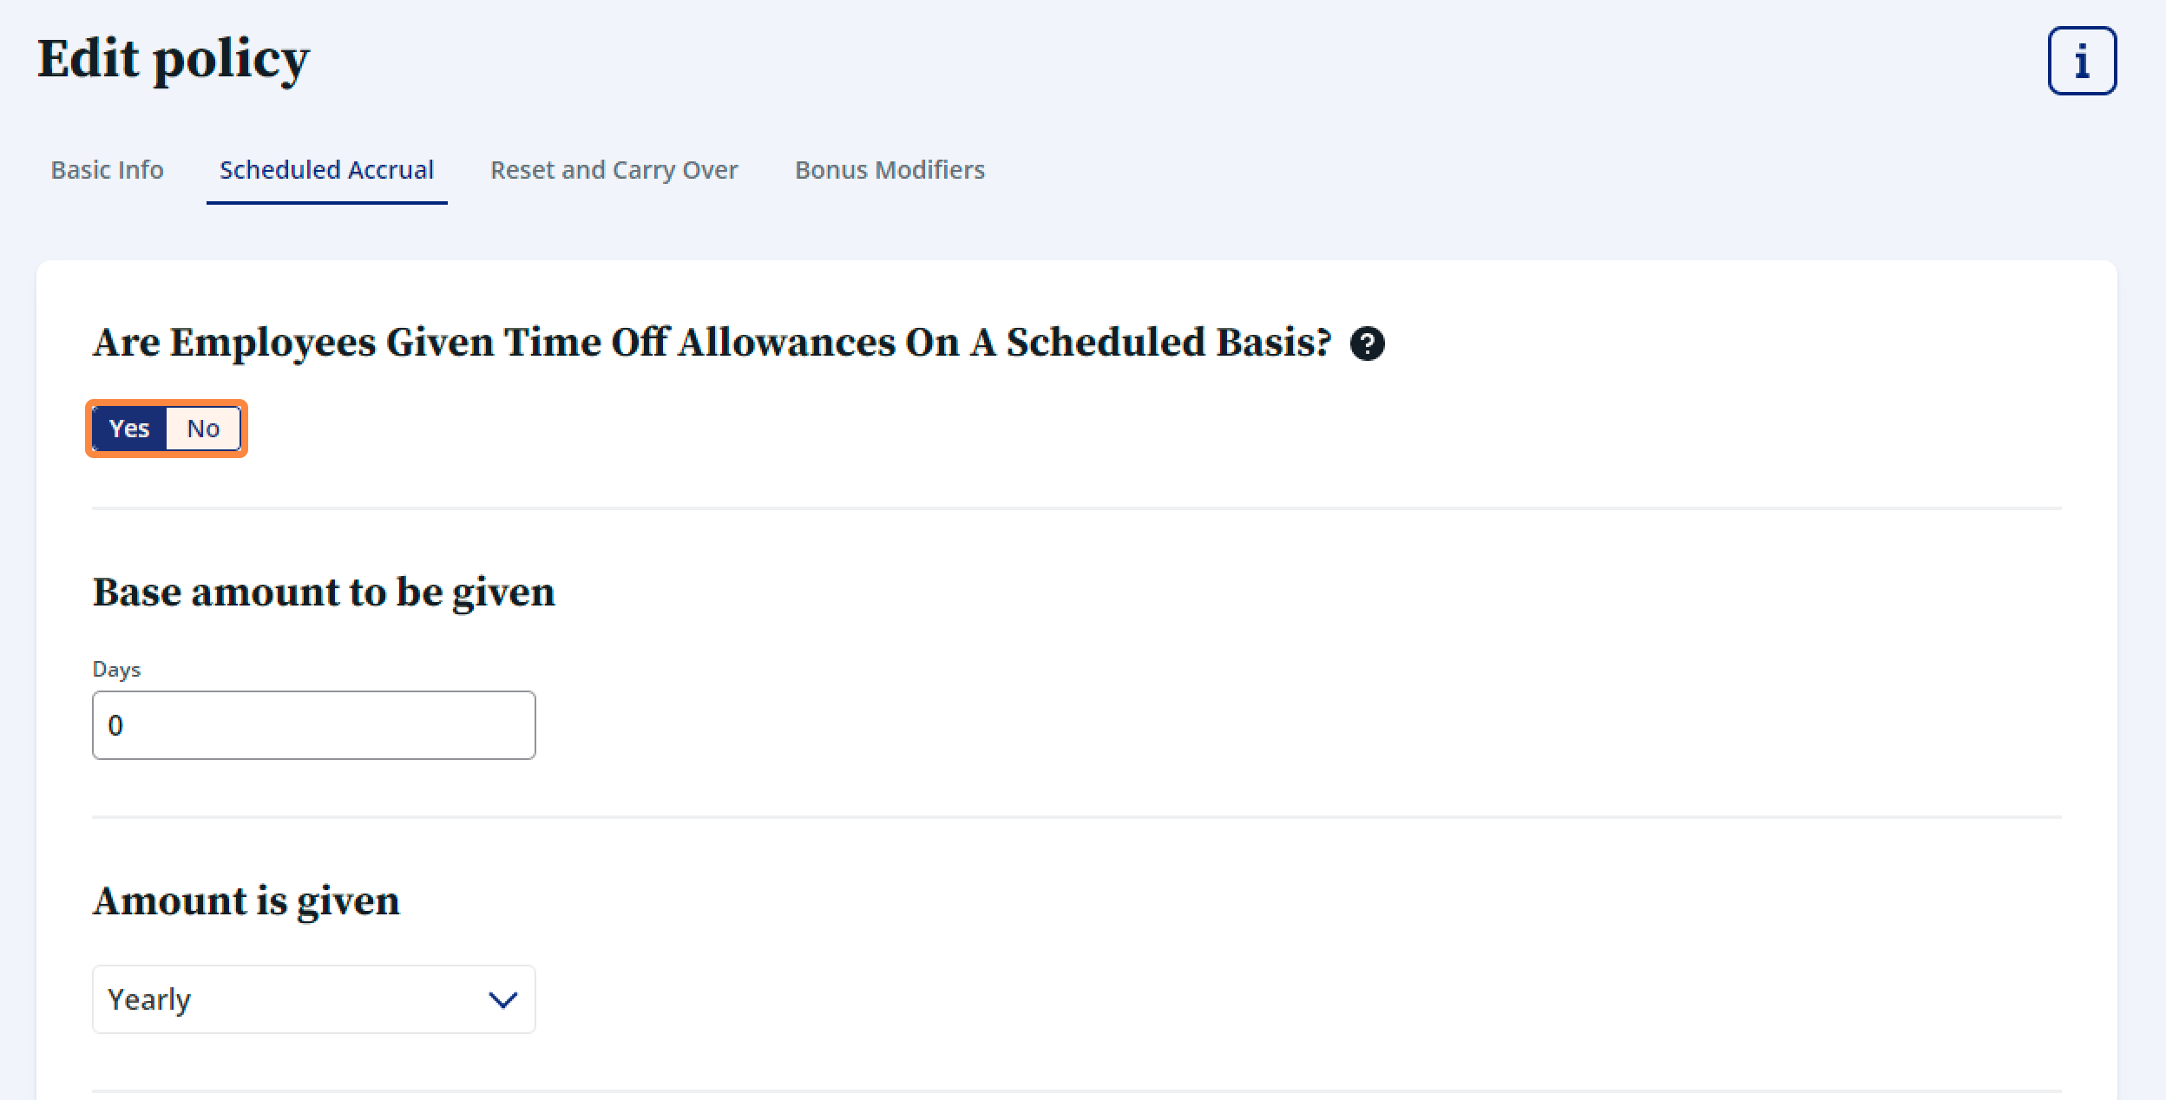The width and height of the screenshot is (2166, 1100).
Task: Switch to Reset and Carry Over tab
Action: pos(614,170)
